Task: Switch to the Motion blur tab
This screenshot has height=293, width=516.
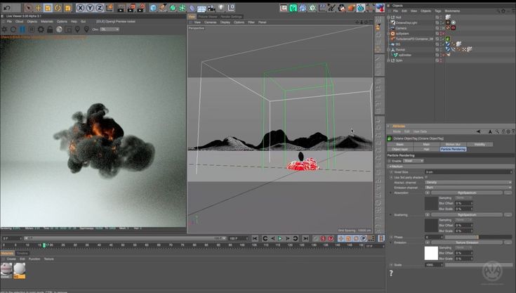Action: 451,144
